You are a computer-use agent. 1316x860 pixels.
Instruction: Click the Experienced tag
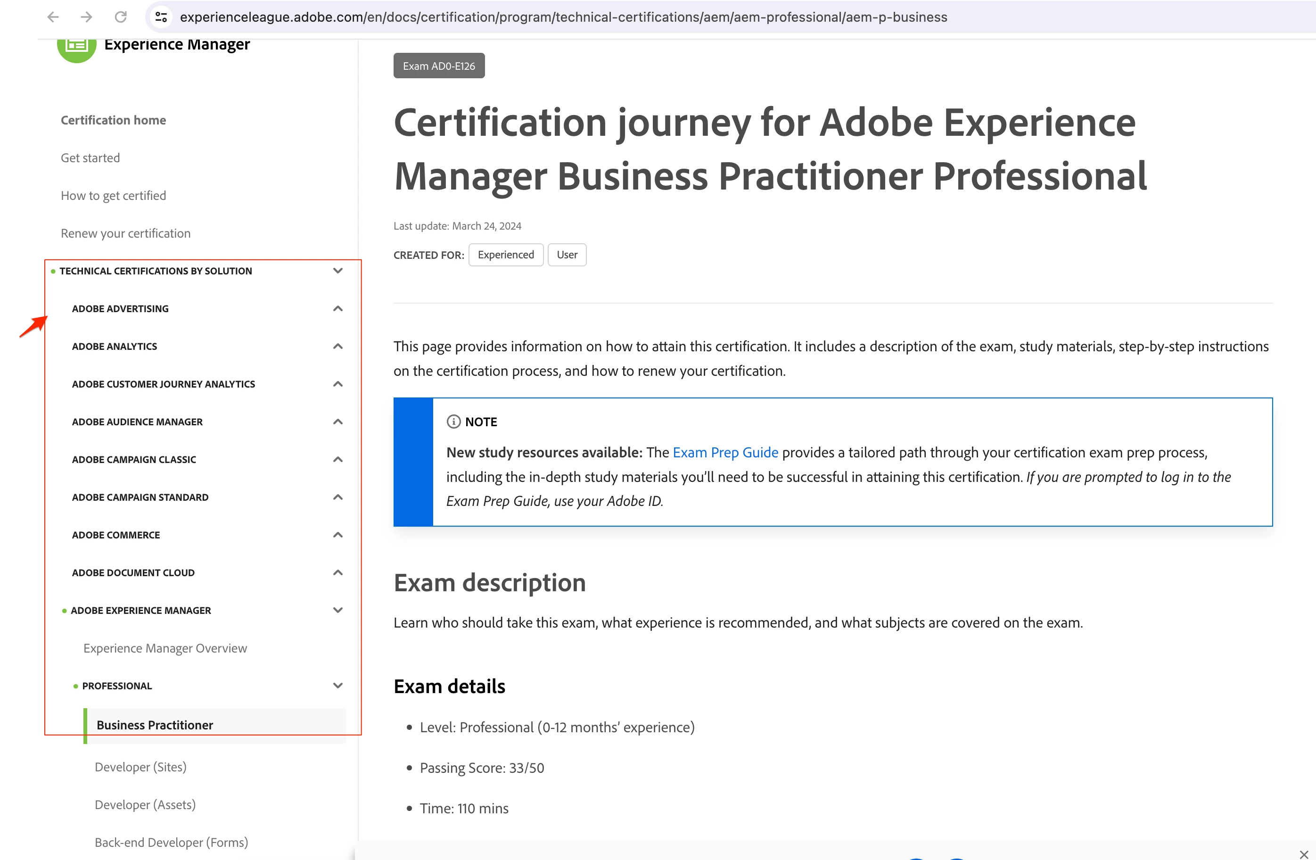tap(505, 255)
